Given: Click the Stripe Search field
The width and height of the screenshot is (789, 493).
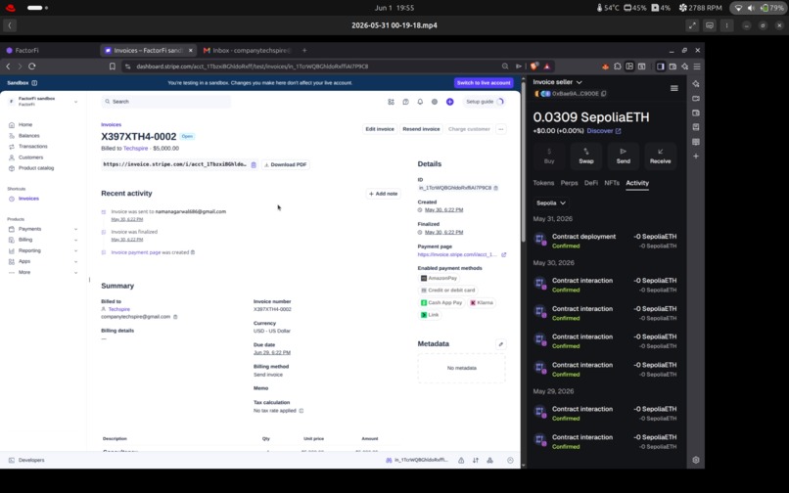Looking at the screenshot, I should 166,102.
